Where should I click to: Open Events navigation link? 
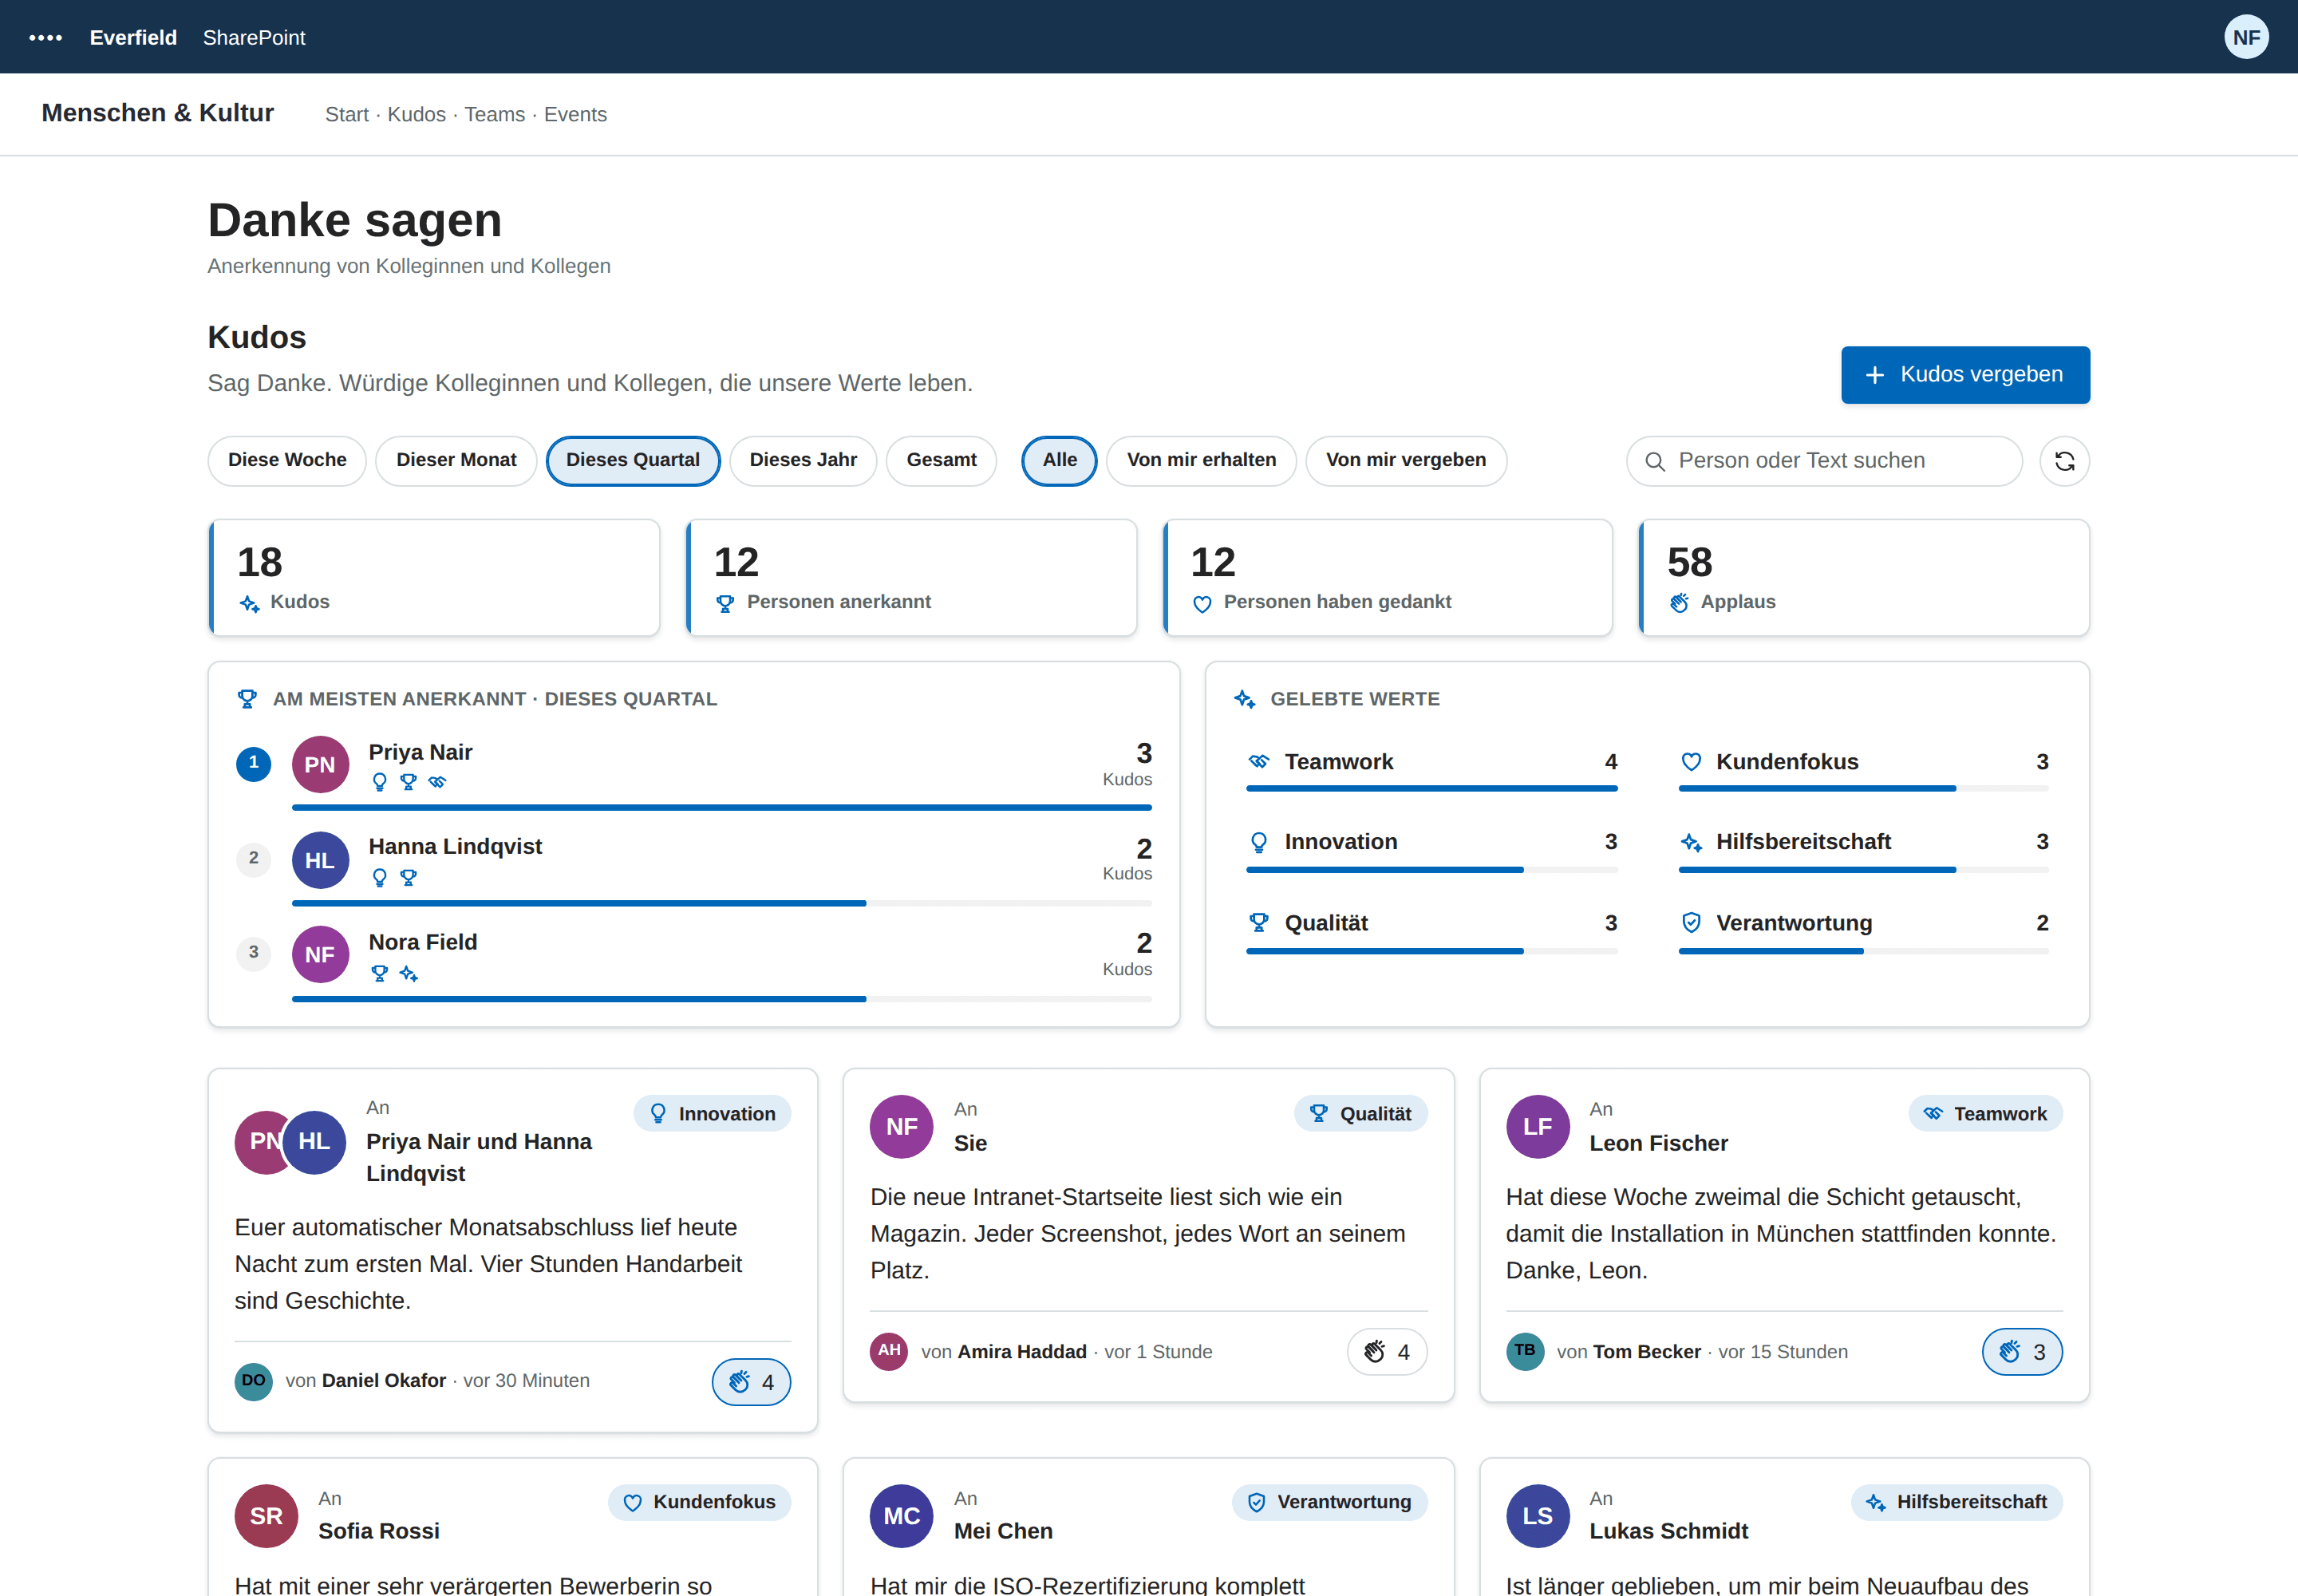[x=575, y=115]
